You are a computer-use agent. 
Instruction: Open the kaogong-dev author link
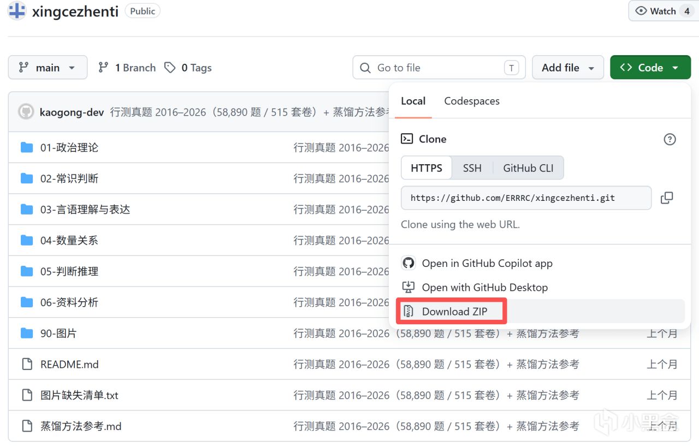(x=72, y=112)
